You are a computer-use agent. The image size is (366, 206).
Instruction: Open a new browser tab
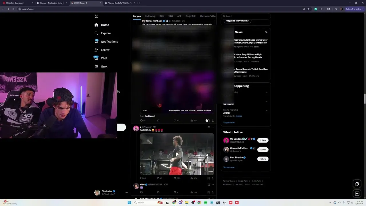pyautogui.click(x=140, y=3)
